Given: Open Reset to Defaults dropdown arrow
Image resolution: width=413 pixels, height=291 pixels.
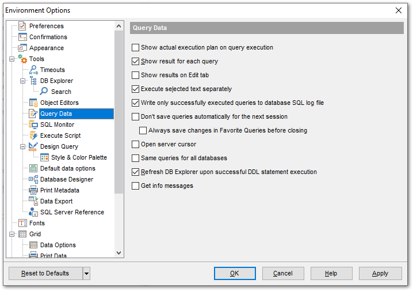Looking at the screenshot, I should 86,273.
